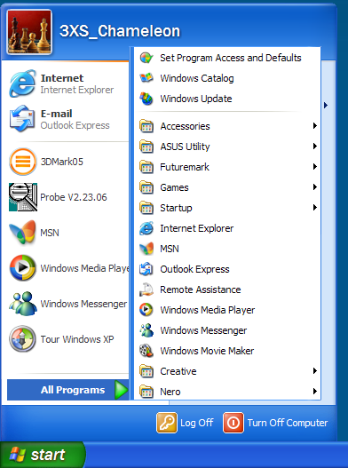Expand the Creative submenu arrow
This screenshot has height=468, width=348.
[x=314, y=370]
